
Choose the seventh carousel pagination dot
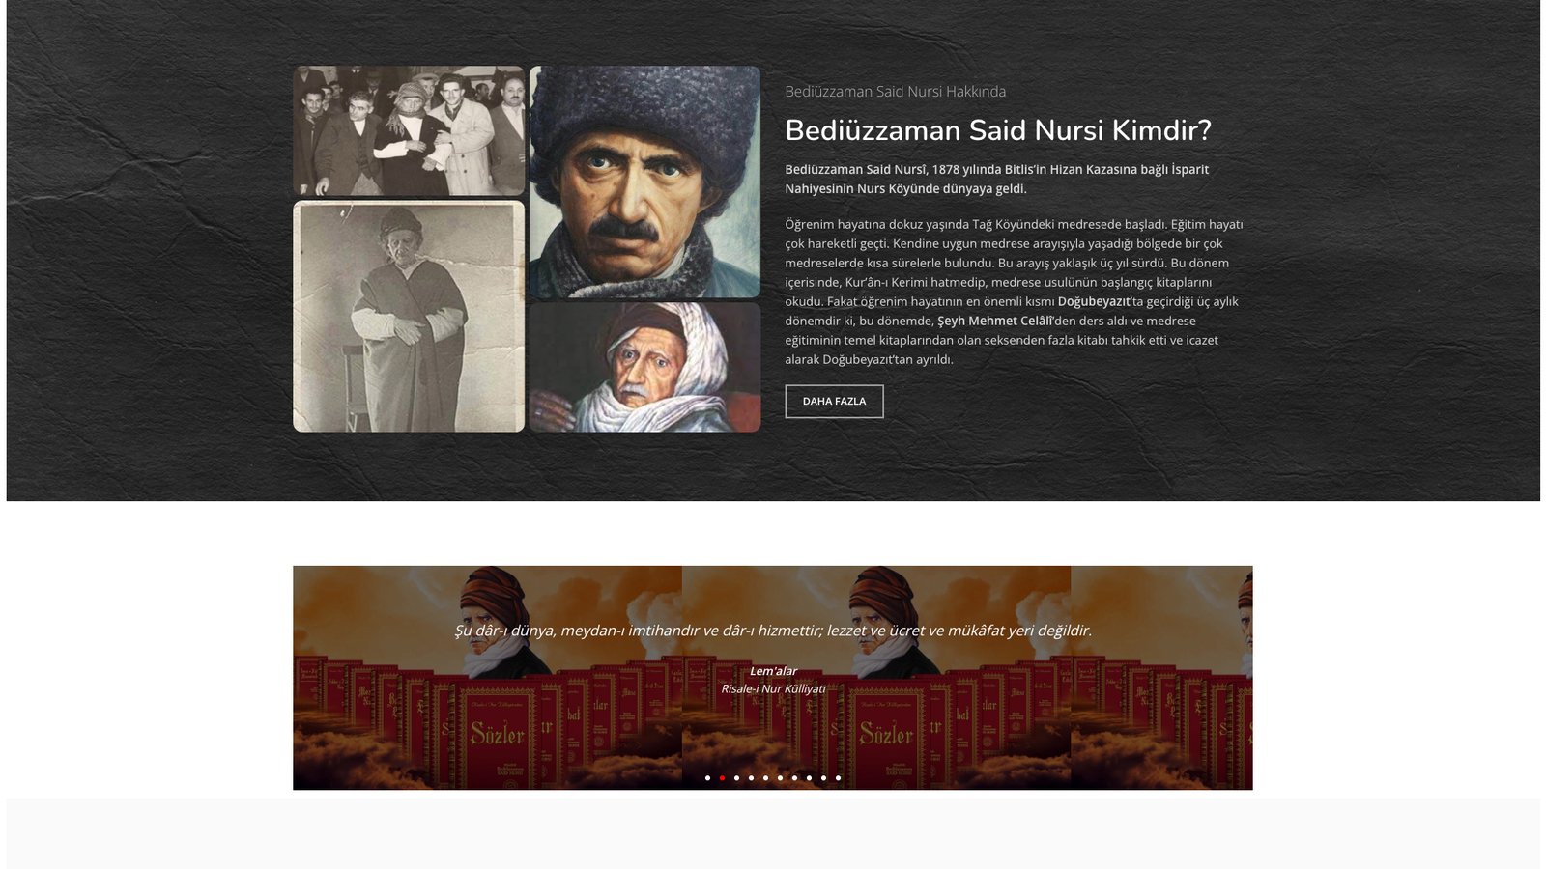coord(794,777)
